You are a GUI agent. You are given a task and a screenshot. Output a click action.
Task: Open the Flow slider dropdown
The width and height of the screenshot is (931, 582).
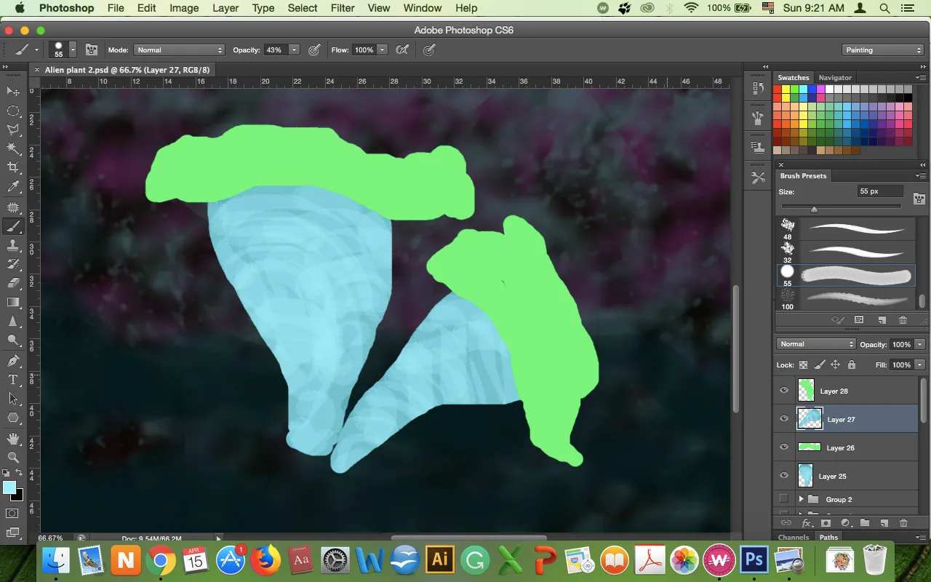click(382, 50)
